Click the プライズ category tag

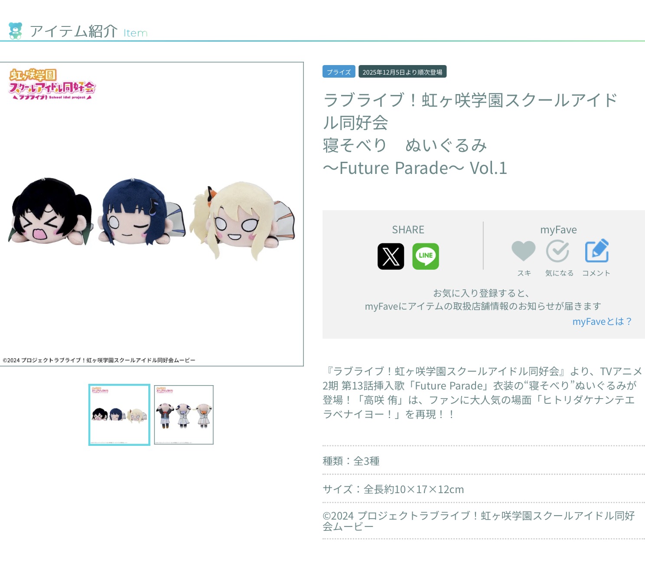pyautogui.click(x=339, y=72)
